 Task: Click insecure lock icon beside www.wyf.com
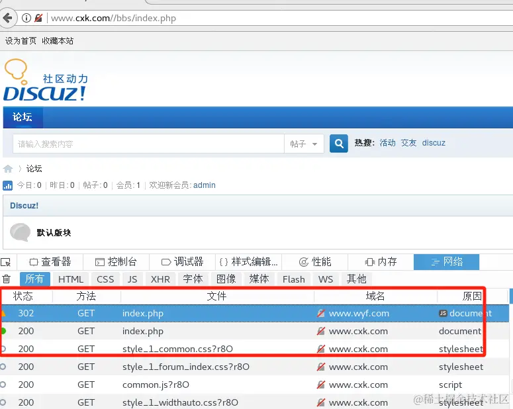click(x=321, y=314)
